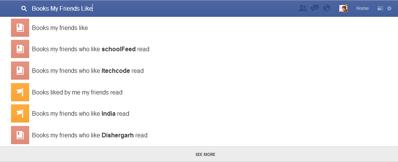Click flag icon beside "Books liked by me"
This screenshot has width=398, height=162.
point(20,92)
